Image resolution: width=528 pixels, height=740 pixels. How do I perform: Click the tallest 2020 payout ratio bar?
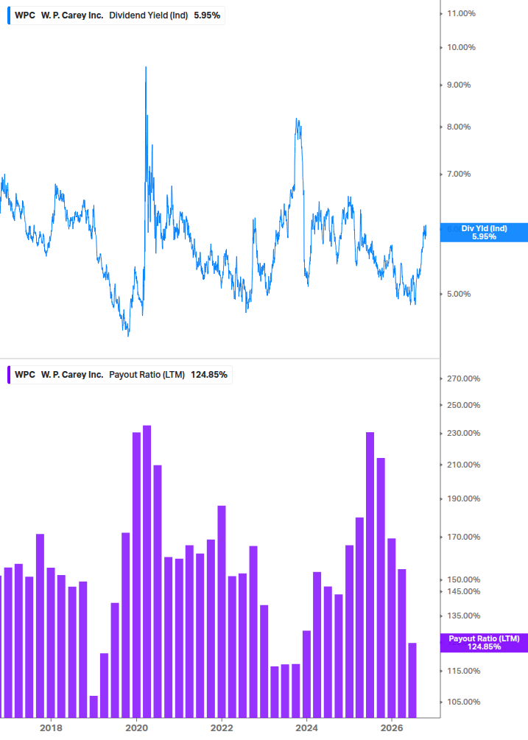coord(147,571)
